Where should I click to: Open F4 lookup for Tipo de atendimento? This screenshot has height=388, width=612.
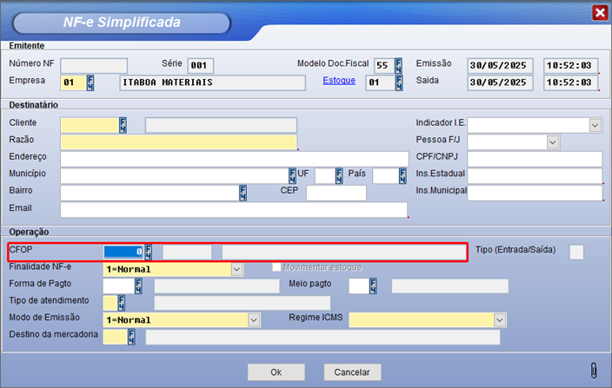pos(122,303)
